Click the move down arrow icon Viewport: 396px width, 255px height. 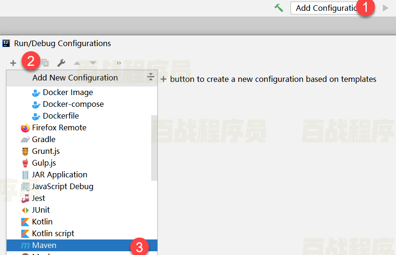click(93, 63)
